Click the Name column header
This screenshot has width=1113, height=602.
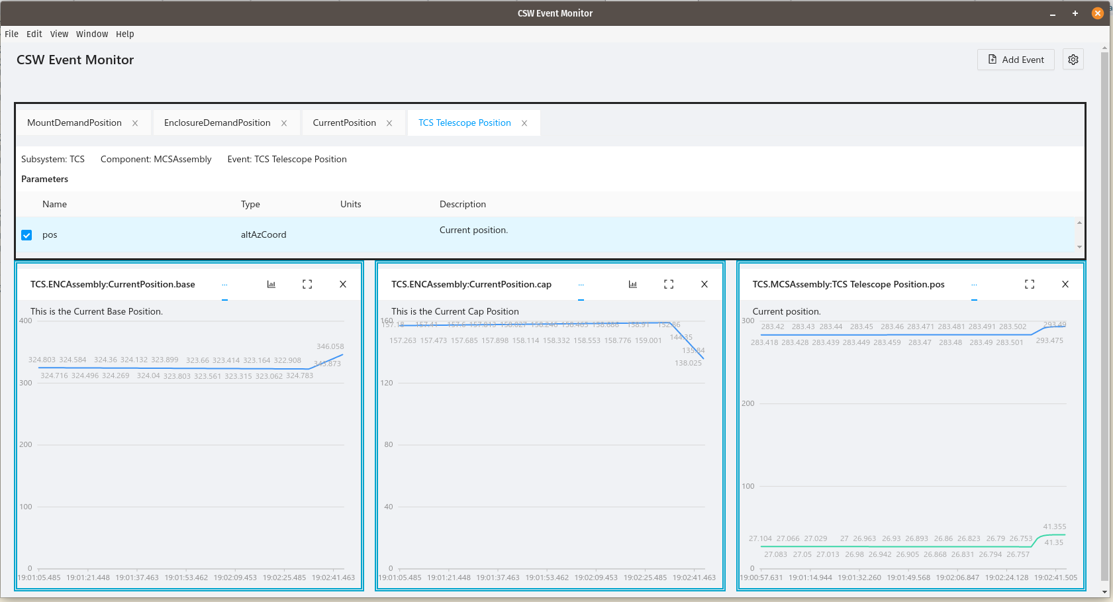pos(54,204)
